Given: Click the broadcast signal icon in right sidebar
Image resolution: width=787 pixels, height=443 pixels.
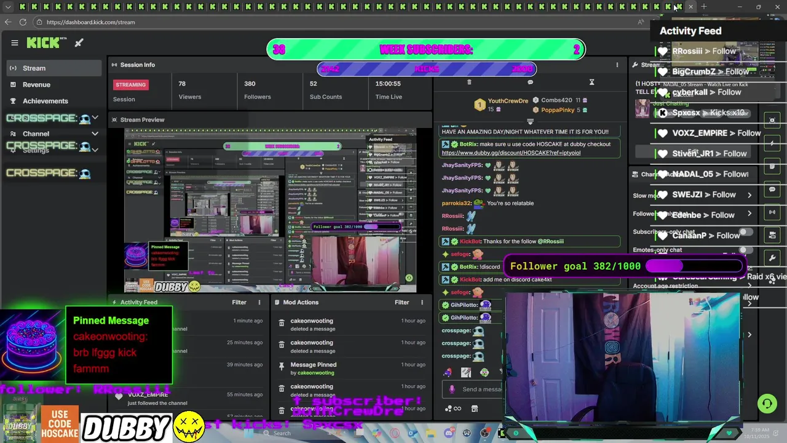Looking at the screenshot, I should (x=772, y=212).
